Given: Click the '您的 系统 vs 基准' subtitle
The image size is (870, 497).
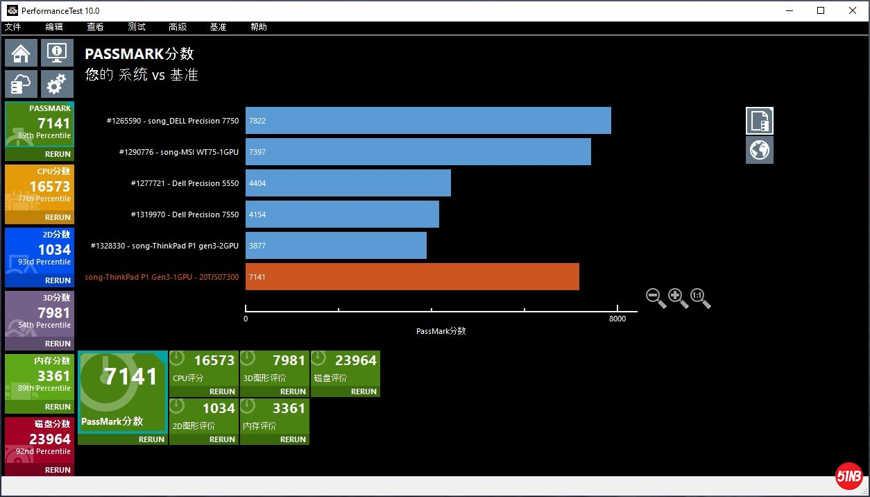Looking at the screenshot, I should click(x=142, y=75).
